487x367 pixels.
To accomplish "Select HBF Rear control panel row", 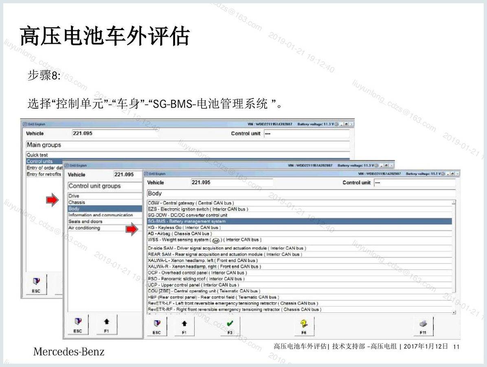I will click(x=299, y=297).
